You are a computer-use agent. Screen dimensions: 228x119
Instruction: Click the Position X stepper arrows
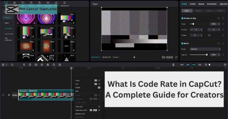point(201,30)
